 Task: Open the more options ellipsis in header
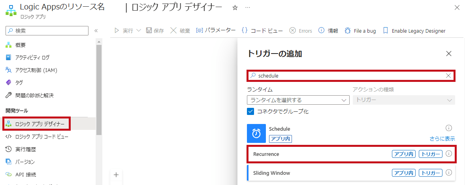[x=248, y=8]
